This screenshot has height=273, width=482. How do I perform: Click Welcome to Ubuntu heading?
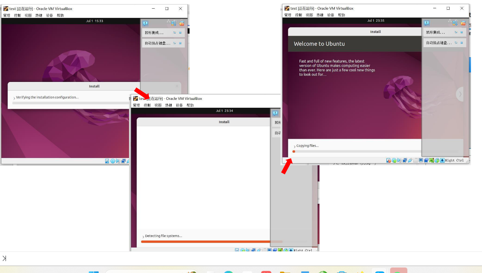319,44
